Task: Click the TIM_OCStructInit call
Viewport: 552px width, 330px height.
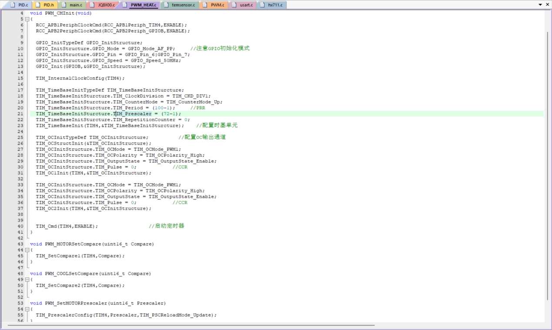Action: tap(94, 143)
